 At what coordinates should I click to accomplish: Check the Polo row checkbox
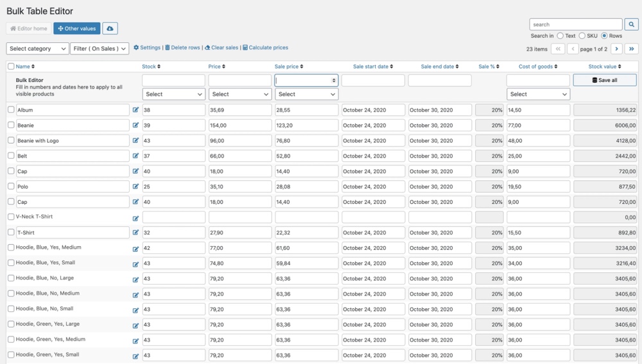[x=11, y=186]
